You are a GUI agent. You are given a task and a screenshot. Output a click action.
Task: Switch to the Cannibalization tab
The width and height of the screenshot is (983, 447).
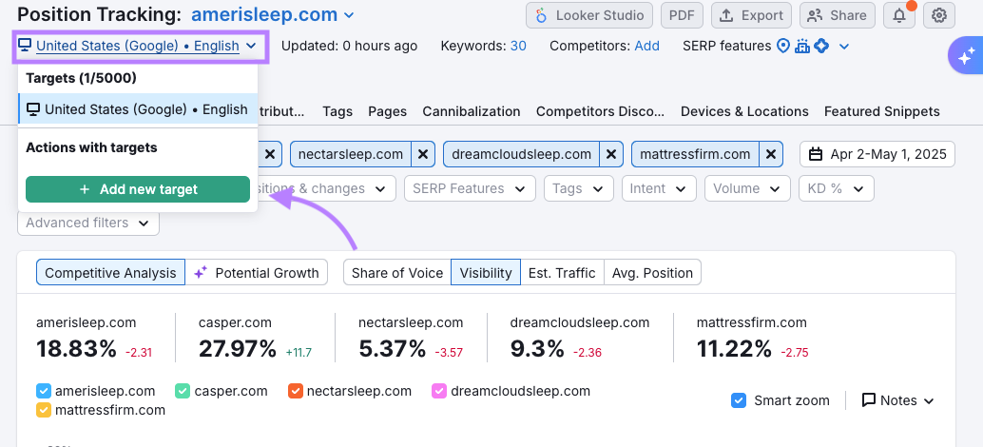click(x=471, y=111)
